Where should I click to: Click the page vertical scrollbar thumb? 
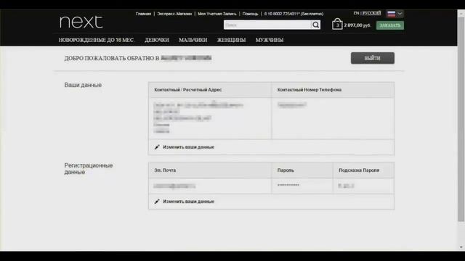461,118
